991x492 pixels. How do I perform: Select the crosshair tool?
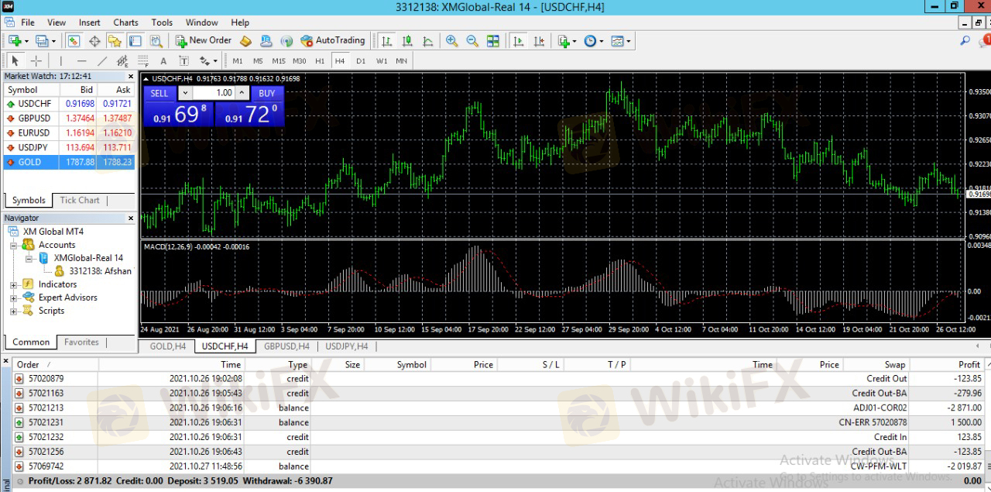[x=36, y=60]
